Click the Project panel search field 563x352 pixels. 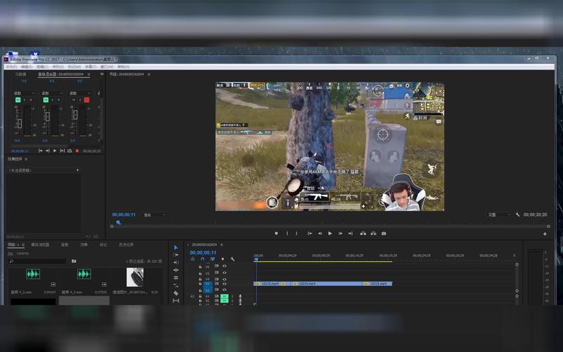click(37, 261)
